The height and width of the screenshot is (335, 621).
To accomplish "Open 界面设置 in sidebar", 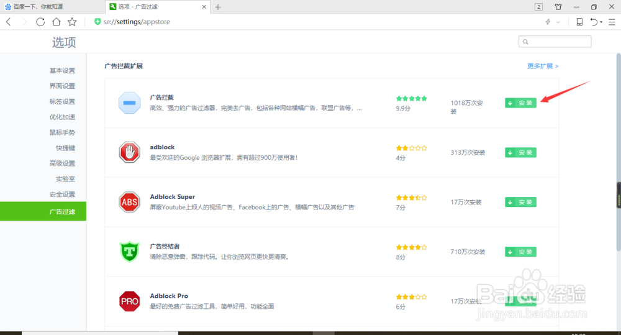I will point(62,86).
